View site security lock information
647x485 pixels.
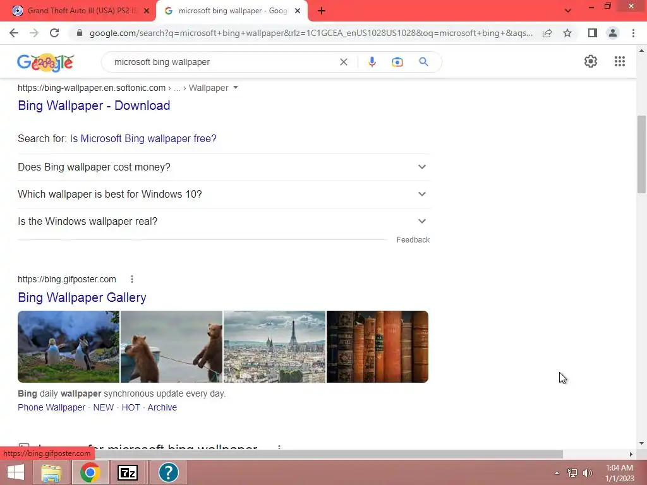click(80, 33)
